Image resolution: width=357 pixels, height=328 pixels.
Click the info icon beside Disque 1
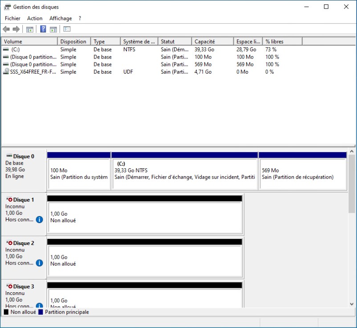pyautogui.click(x=39, y=220)
